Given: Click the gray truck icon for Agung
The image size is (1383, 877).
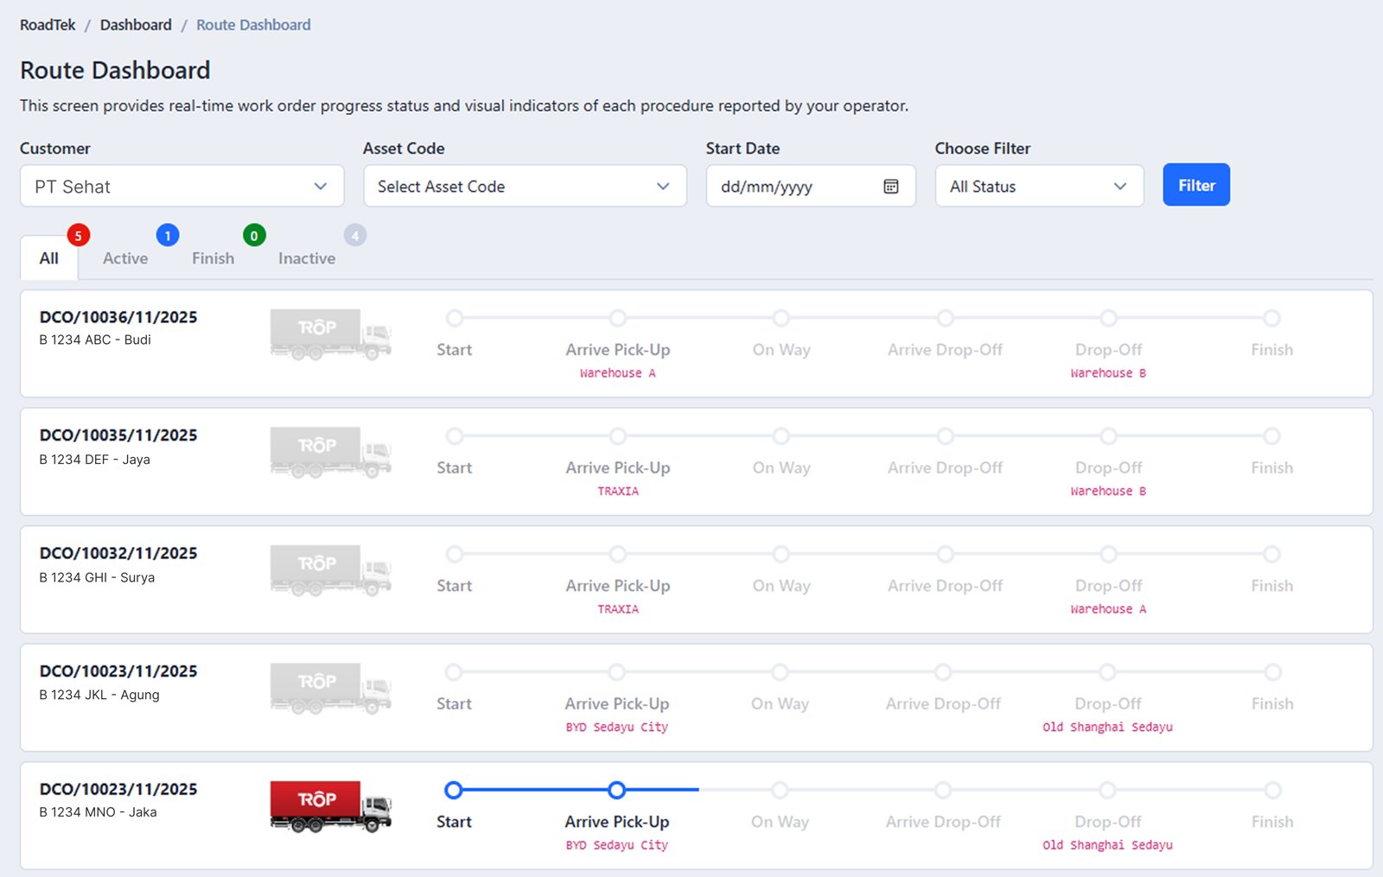Looking at the screenshot, I should click(330, 688).
